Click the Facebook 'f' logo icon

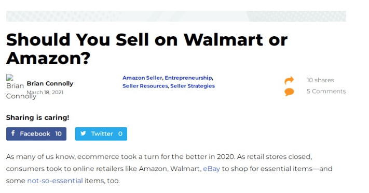(x=13, y=133)
